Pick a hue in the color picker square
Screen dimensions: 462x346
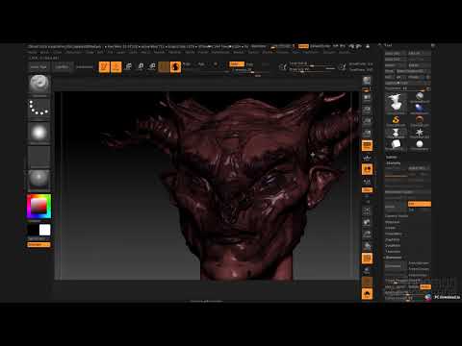point(38,206)
